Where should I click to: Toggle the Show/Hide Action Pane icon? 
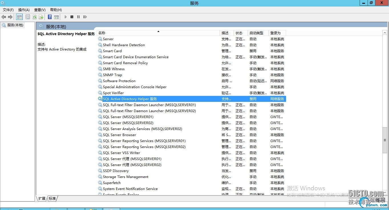pyautogui.click(x=56, y=17)
